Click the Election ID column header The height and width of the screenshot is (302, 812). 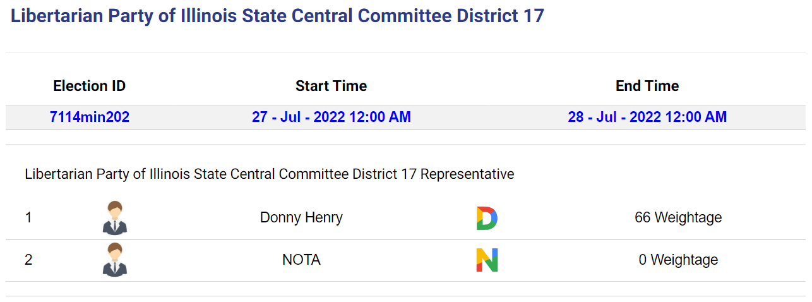click(90, 86)
